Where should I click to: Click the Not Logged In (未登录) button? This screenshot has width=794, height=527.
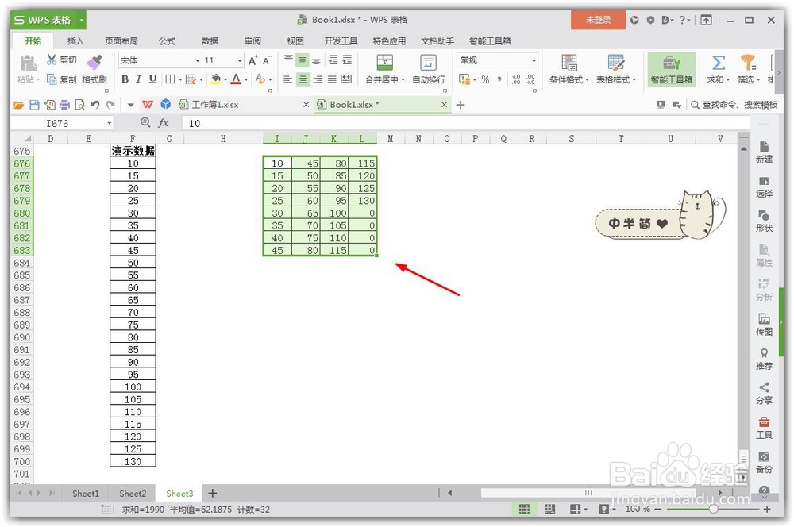click(x=598, y=20)
